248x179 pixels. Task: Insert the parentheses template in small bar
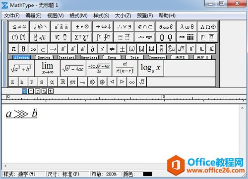(132, 49)
